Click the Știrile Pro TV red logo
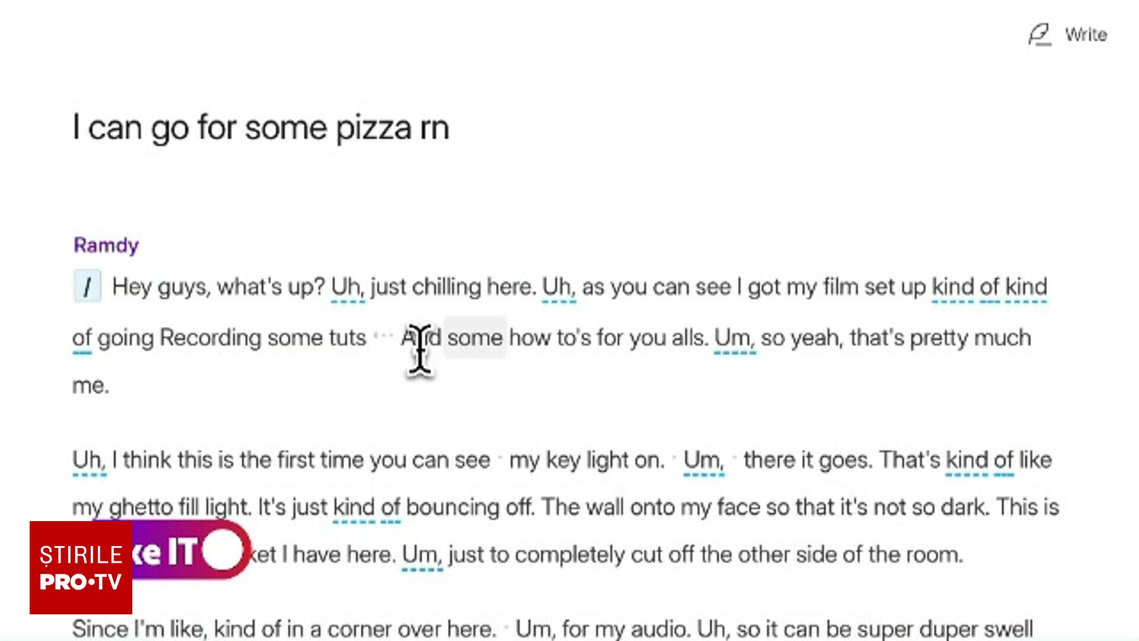This screenshot has width=1139, height=641. tap(81, 568)
